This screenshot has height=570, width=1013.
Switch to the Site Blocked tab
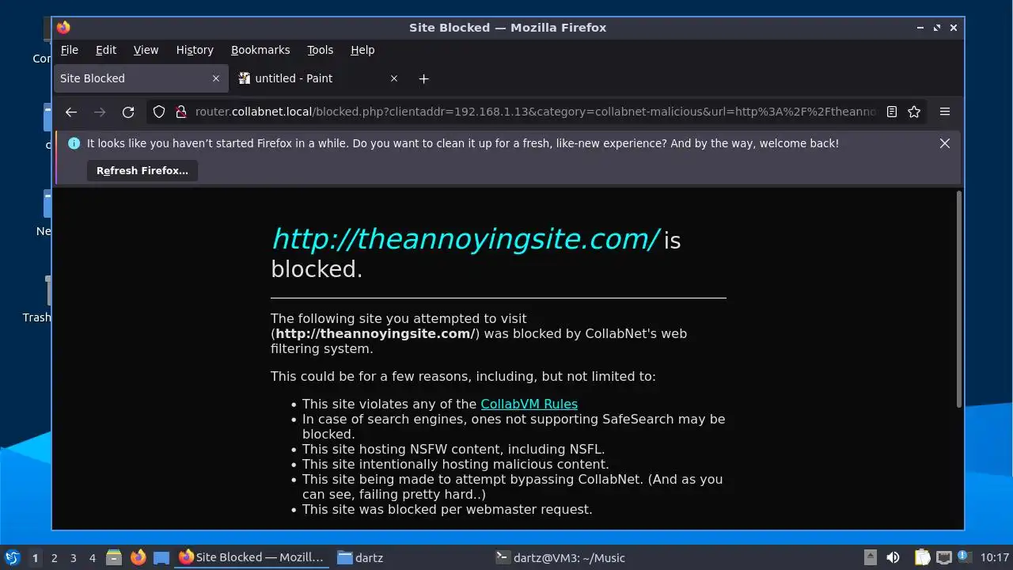tap(141, 78)
